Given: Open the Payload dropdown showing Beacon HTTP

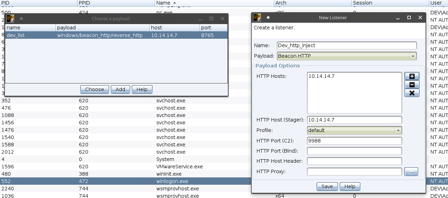Looking at the screenshot, I should (346, 56).
